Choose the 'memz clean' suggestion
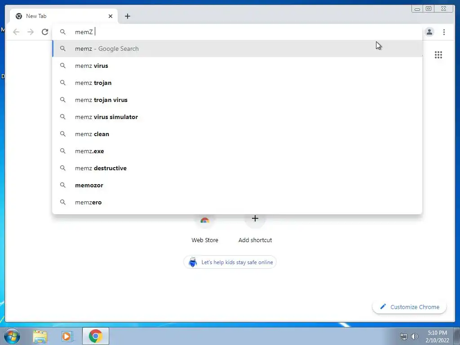Viewport: 460px width, 345px height. (x=237, y=134)
